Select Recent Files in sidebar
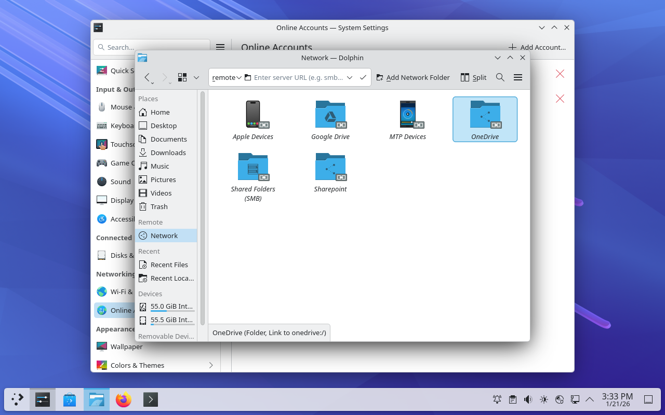Viewport: 665px width, 415px height. [169, 265]
